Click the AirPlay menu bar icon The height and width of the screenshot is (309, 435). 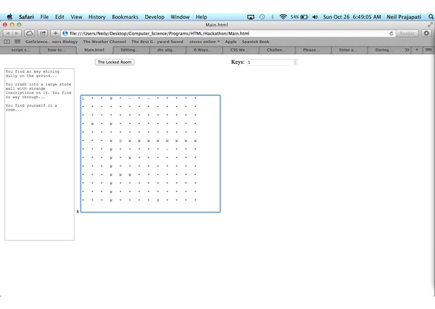coord(250,17)
